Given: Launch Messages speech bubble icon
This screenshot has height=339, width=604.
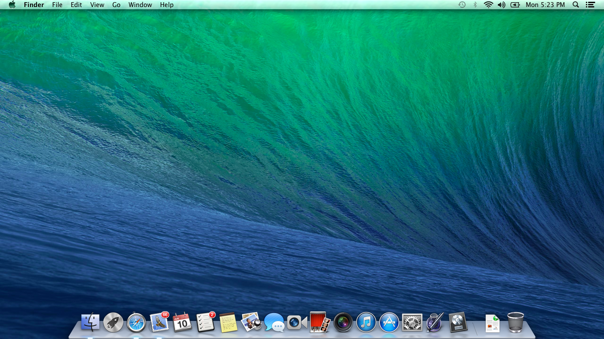Looking at the screenshot, I should click(x=274, y=323).
